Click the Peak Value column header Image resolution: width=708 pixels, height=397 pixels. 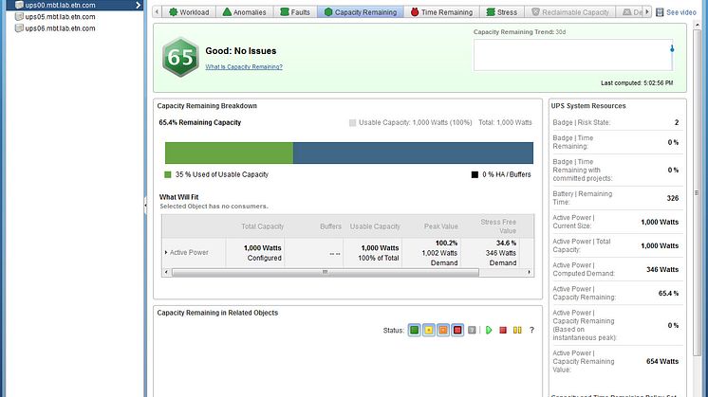point(440,226)
